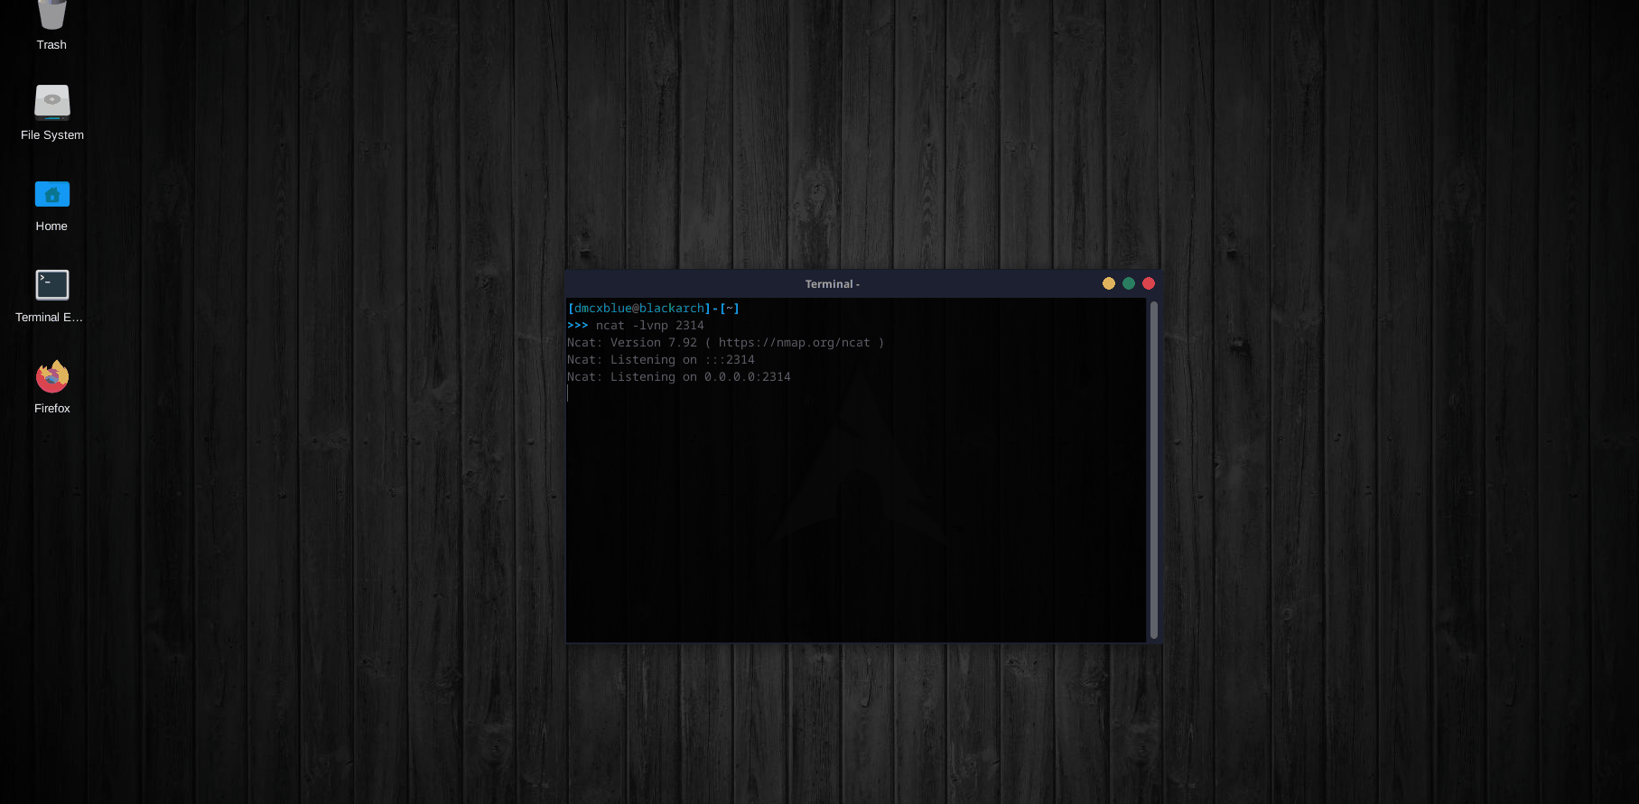Minimize the Terminal using the yellow button
Screen dimensions: 1639x804
[x=1109, y=283]
